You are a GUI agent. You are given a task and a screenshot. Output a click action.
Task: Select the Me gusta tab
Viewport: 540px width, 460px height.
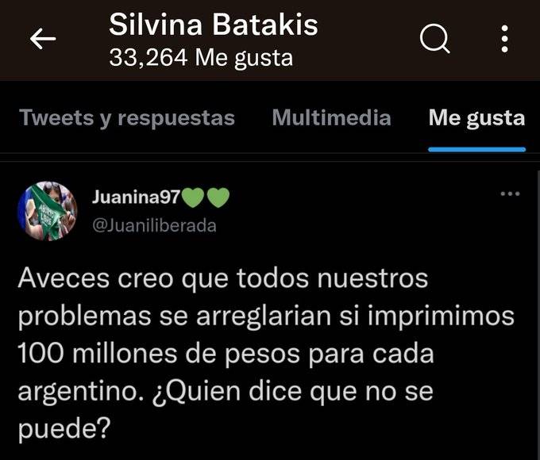click(477, 118)
